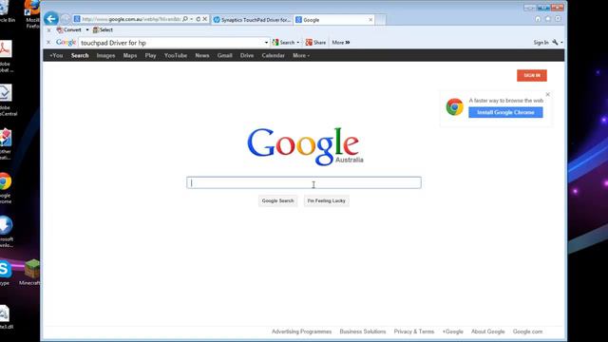Open Gmail in the Google nav bar

(225, 55)
